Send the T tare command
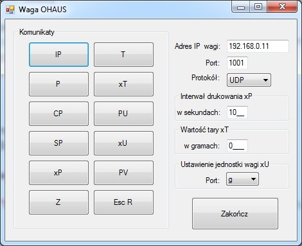 click(x=123, y=55)
